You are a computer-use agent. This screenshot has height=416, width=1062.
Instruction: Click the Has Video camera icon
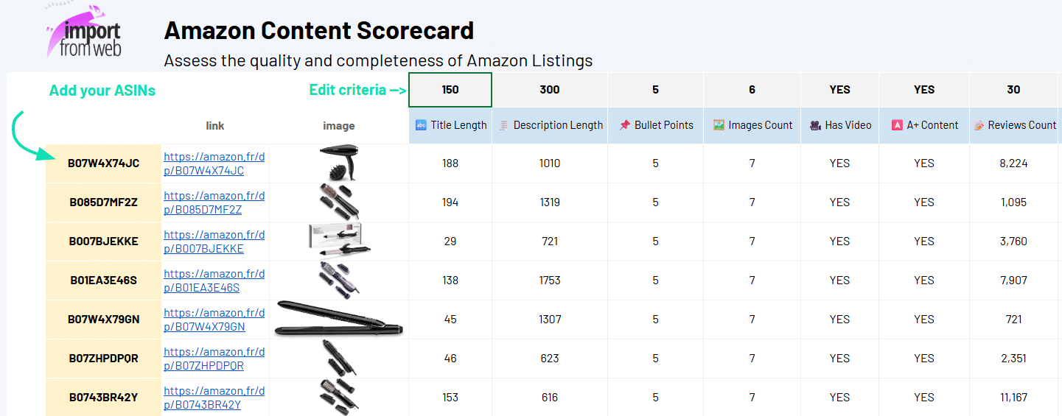(815, 125)
